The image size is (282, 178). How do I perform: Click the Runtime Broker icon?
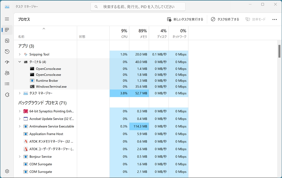[32, 81]
